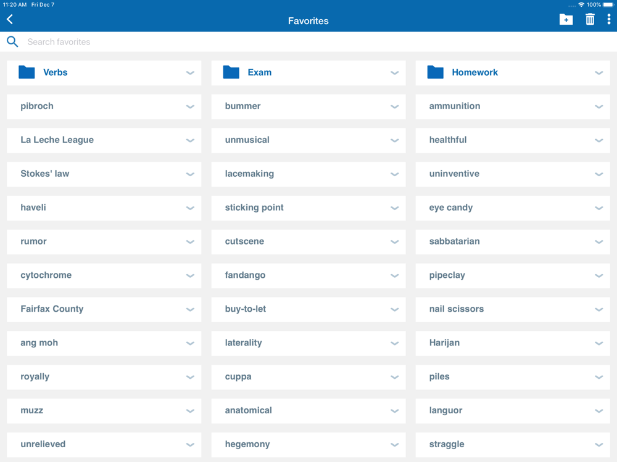Expand the sticking point chevron
The image size is (617, 462).
[394, 208]
